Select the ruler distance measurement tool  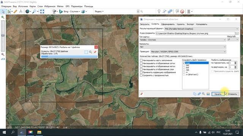coord(15,11)
